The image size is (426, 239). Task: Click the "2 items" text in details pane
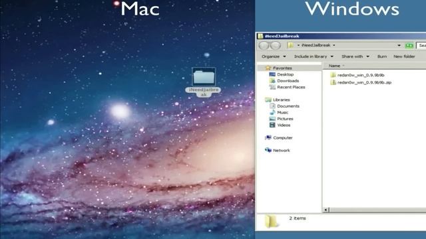coord(298,218)
